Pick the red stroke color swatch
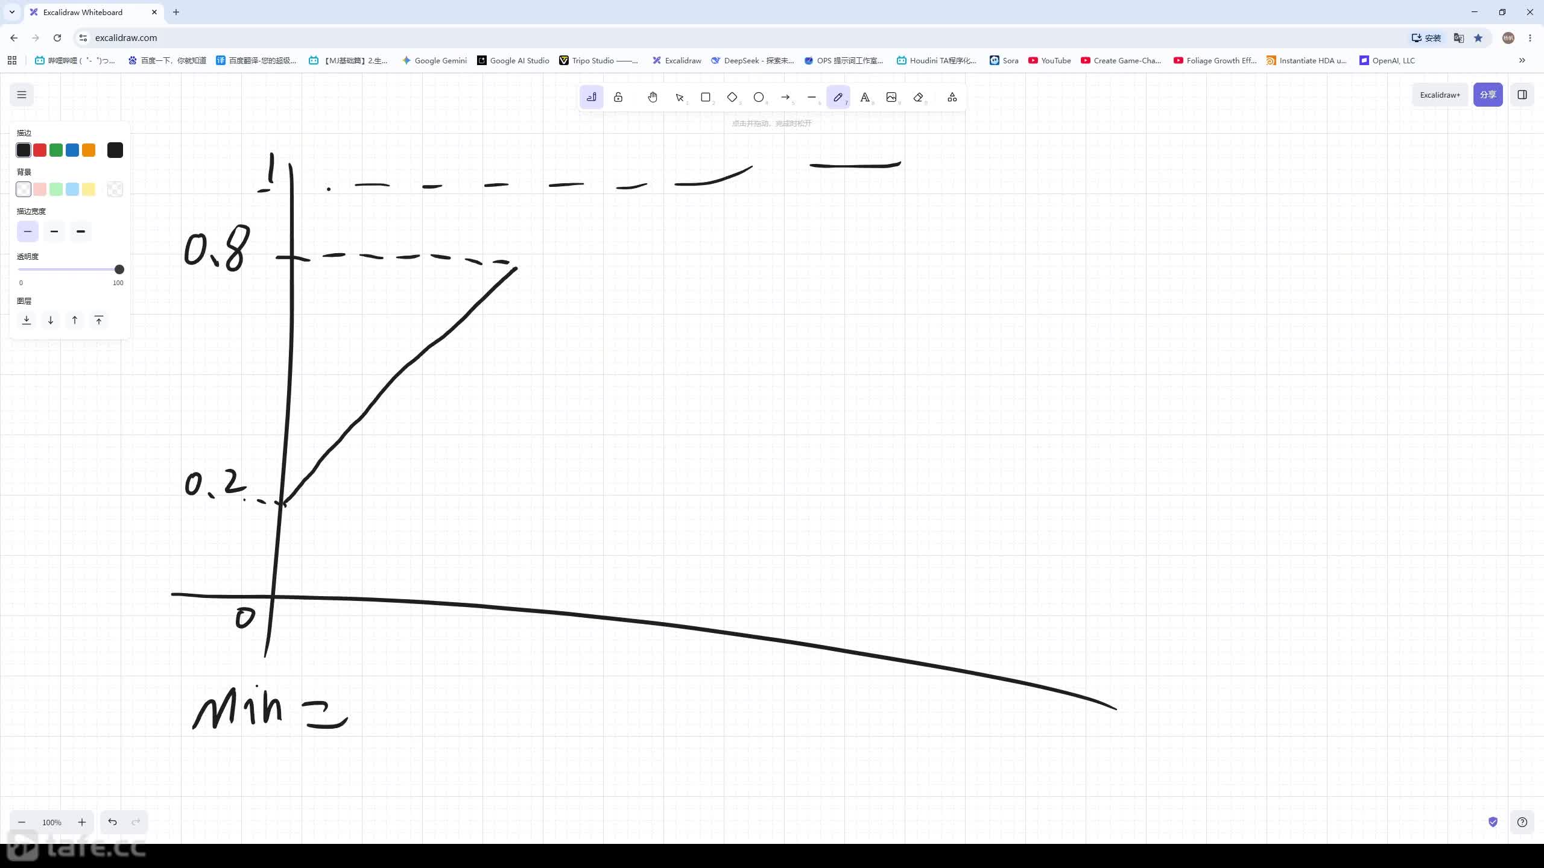 click(x=40, y=150)
